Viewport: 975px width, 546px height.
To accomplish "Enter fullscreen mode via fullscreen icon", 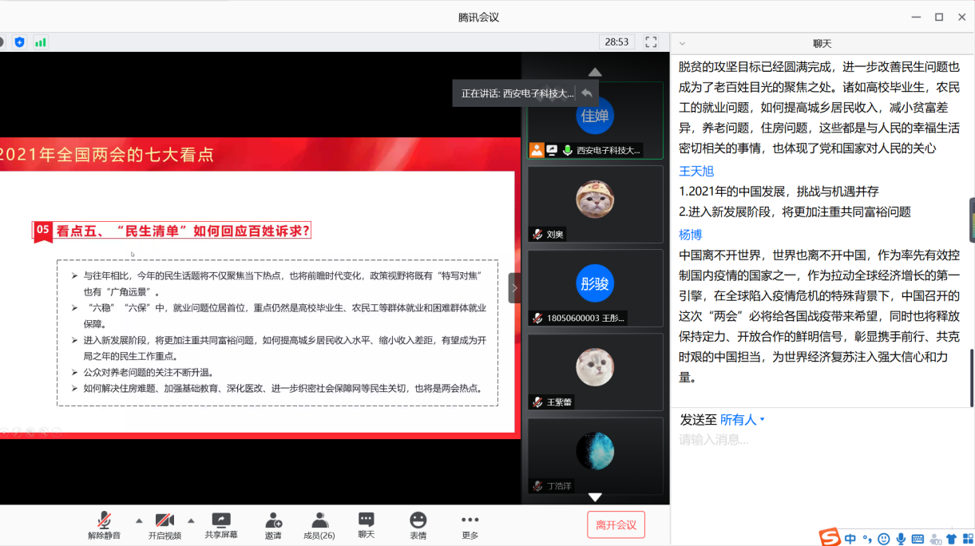I will coord(651,42).
